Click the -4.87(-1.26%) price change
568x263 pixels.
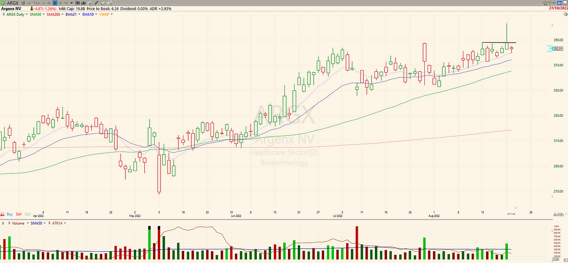[46, 9]
